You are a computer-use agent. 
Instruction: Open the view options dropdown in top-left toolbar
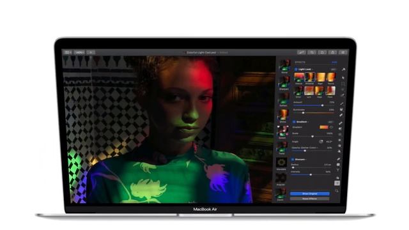[68, 52]
